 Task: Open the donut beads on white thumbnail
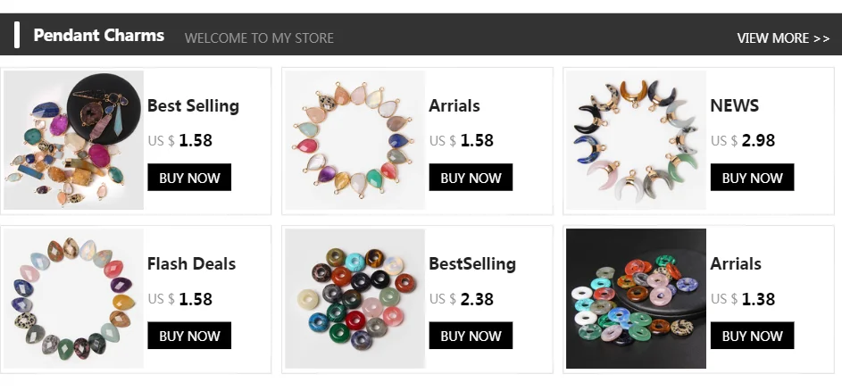tap(354, 299)
